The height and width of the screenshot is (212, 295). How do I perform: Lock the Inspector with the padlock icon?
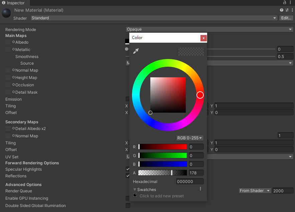[285, 2]
